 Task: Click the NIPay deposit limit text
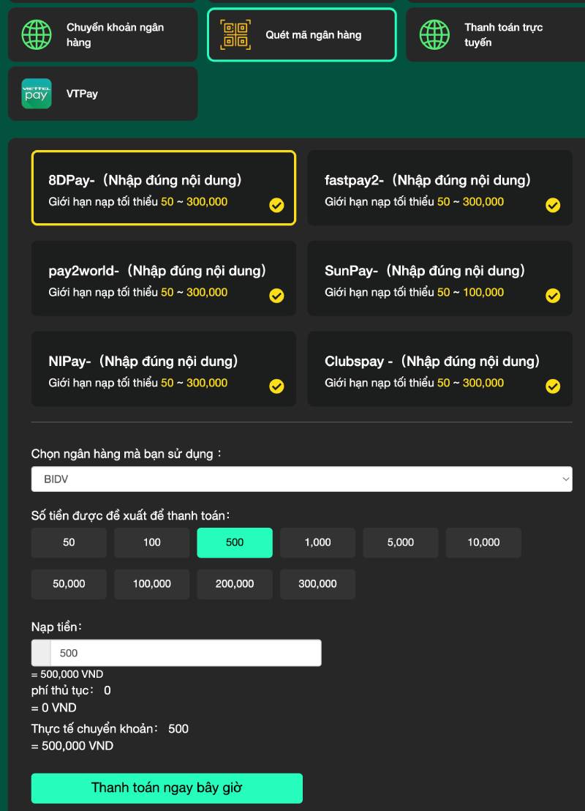(138, 383)
